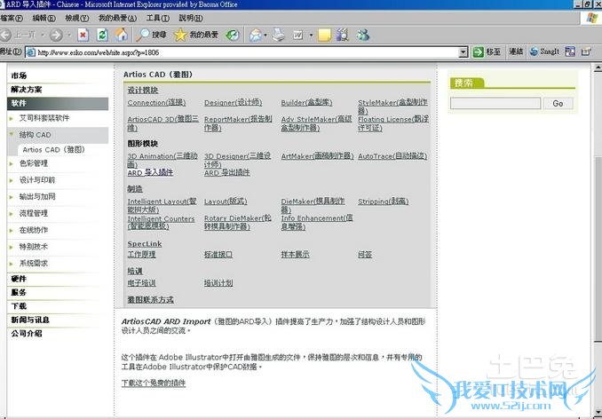Click the 連結 links toolbar label

[x=516, y=51]
